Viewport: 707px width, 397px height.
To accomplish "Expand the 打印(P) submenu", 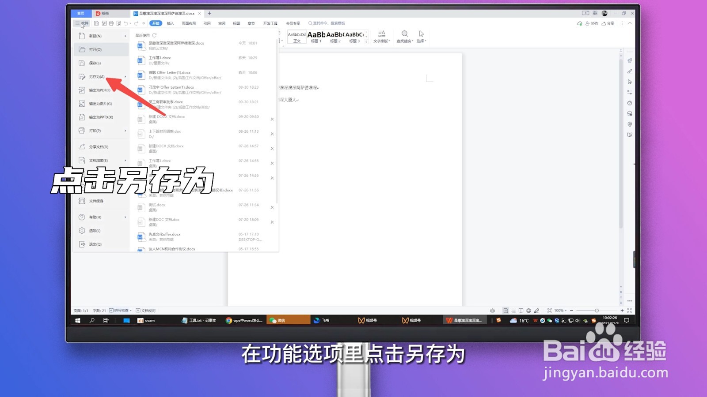I will click(125, 131).
